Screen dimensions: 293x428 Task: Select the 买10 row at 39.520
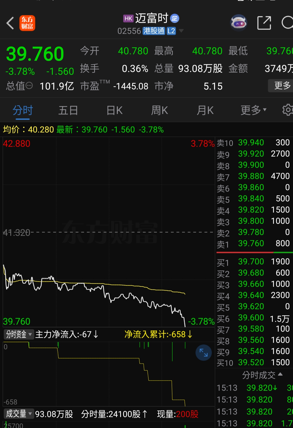click(x=254, y=362)
